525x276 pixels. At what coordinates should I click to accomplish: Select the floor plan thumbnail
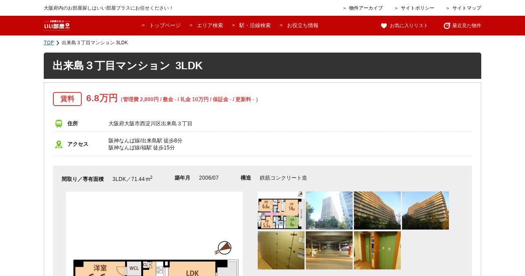pos(281,210)
